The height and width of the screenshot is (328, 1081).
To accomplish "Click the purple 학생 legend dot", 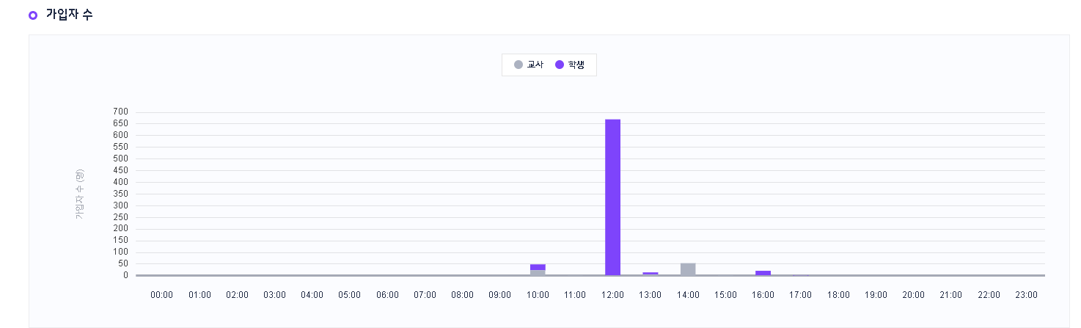I will click(560, 65).
